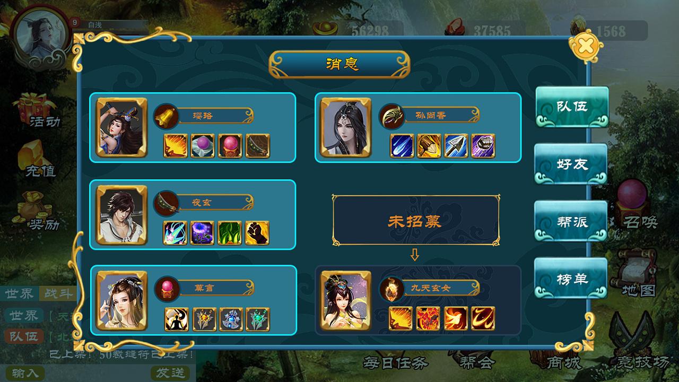The height and width of the screenshot is (382, 679).
Task: Select the 战斗 chat tab
Action: click(x=59, y=293)
